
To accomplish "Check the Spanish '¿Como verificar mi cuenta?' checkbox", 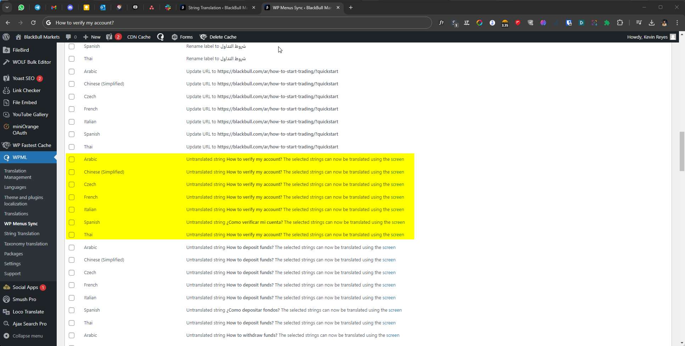I will click(72, 222).
